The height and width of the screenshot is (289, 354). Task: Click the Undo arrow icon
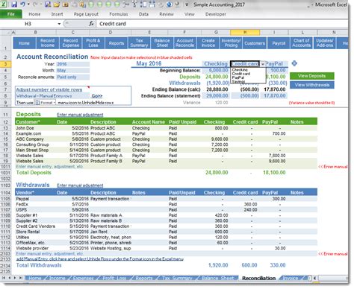(x=23, y=4)
